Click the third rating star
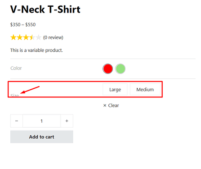Screen dimensions: 201x169 26,37
